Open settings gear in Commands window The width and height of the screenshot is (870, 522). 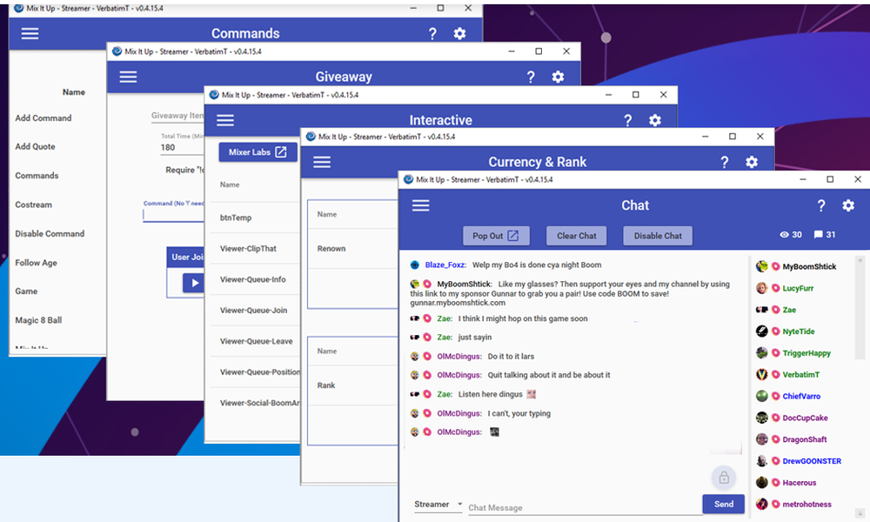pos(459,34)
